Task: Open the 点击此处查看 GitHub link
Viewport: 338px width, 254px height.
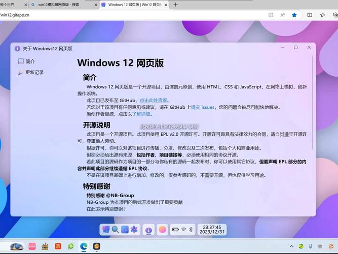Action: [x=153, y=100]
